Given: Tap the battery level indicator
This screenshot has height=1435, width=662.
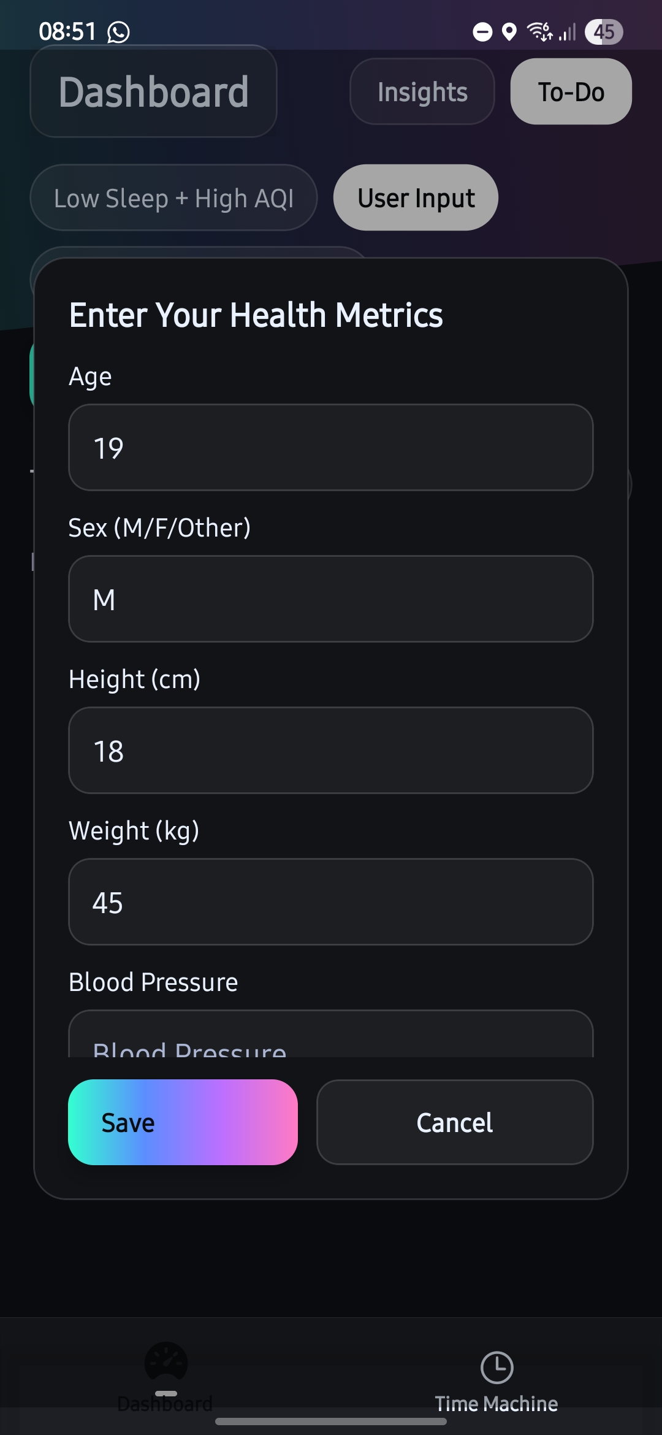Looking at the screenshot, I should (604, 31).
